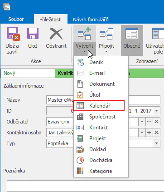Choose Kontakt from the create menu

(x=101, y=128)
